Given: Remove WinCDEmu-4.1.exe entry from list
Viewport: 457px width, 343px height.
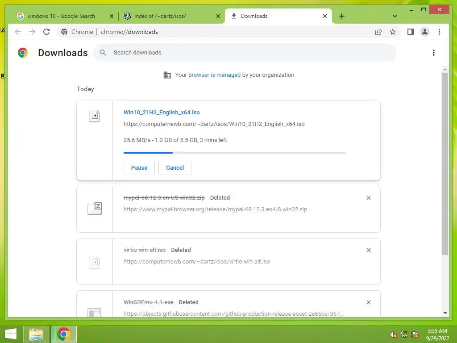Looking at the screenshot, I should (x=368, y=302).
